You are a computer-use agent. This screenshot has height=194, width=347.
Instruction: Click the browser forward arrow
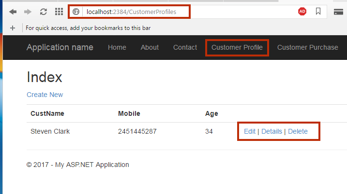[28, 12]
